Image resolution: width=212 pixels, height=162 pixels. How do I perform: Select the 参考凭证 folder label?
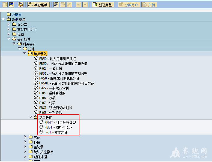[46, 118]
